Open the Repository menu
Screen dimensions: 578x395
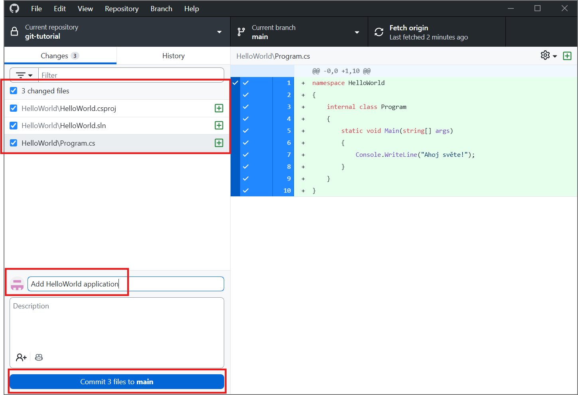pyautogui.click(x=122, y=8)
